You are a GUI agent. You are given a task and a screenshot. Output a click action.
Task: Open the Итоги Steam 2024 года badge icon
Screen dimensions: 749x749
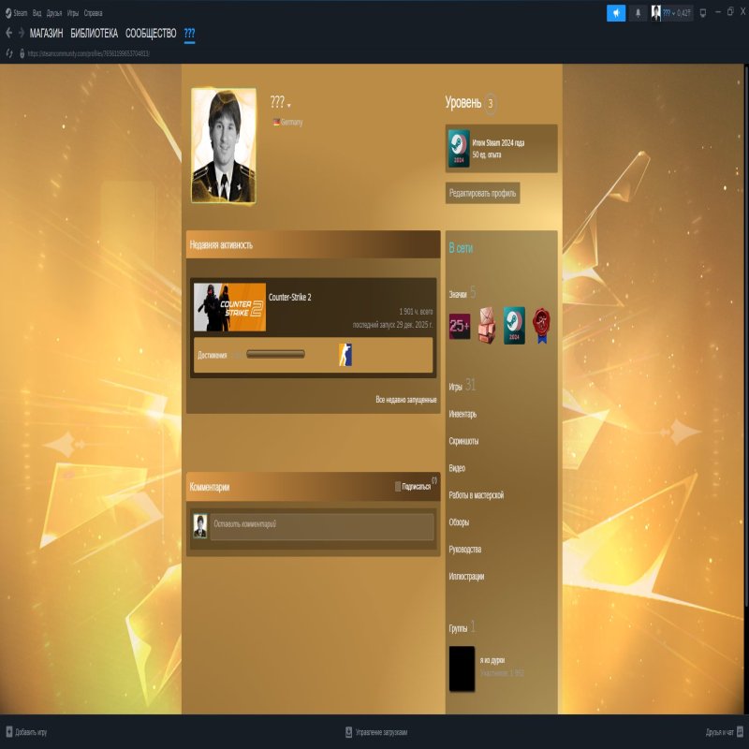pyautogui.click(x=458, y=150)
